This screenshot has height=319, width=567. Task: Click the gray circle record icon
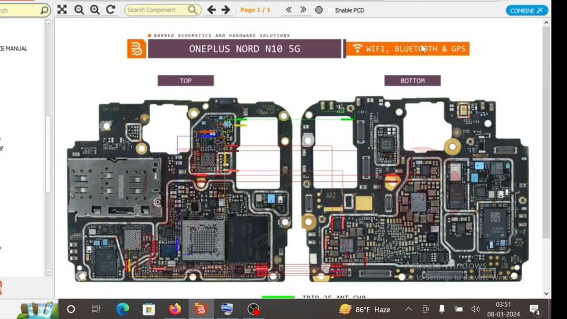point(319,10)
